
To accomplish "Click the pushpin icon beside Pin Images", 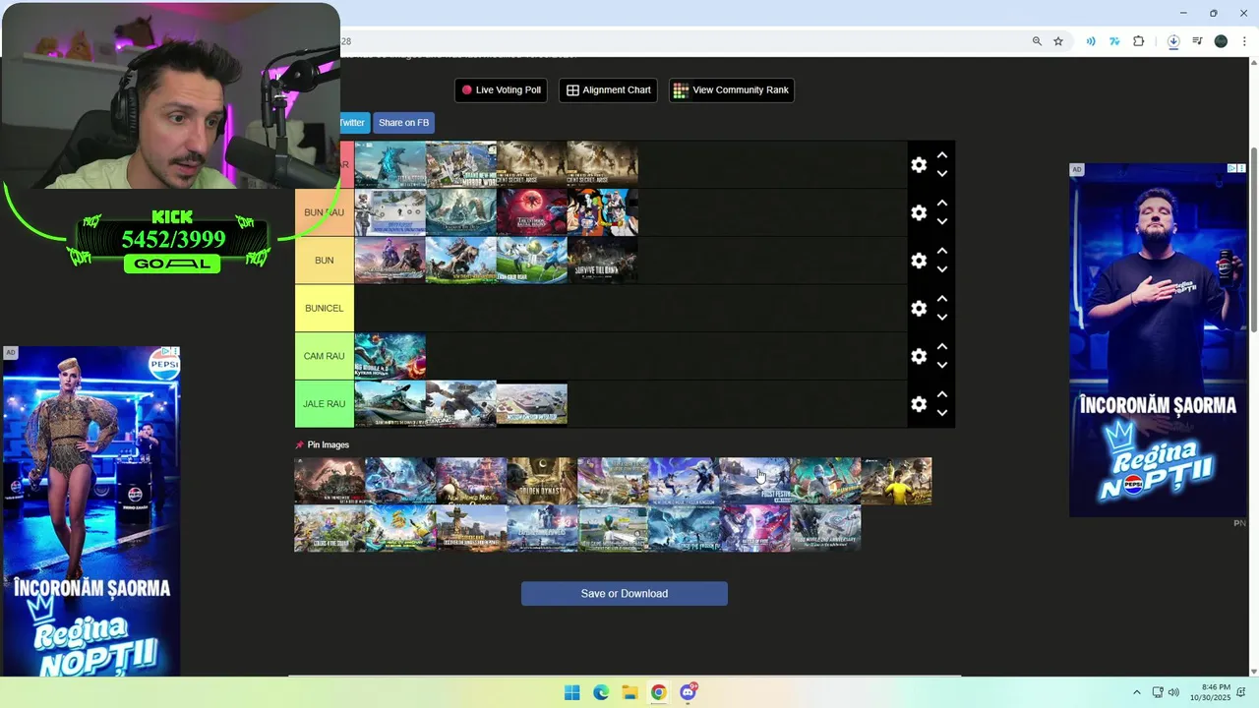I will click(x=300, y=445).
